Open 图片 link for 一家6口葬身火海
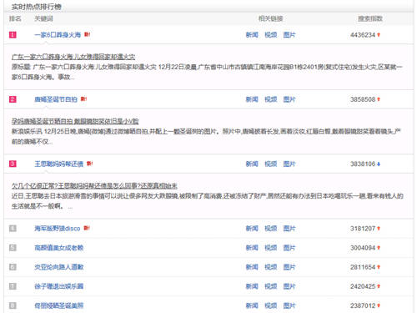Screen dimensions: 417x313 tap(289, 35)
